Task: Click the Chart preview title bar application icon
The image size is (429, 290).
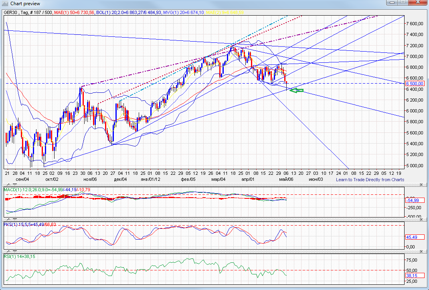Action: coord(4,4)
